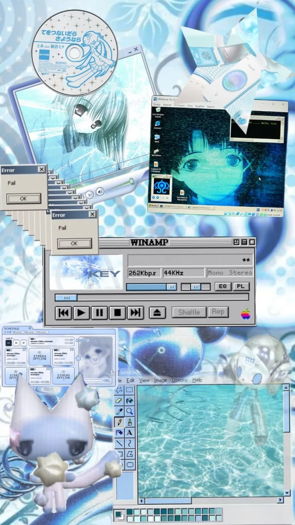Select the Eraser tool in Paint
This screenshot has height=525, width=295.
119,400
